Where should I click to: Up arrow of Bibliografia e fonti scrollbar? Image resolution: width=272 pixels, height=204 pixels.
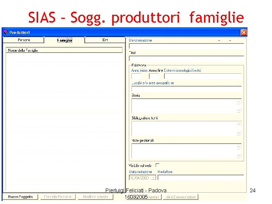pos(239,124)
